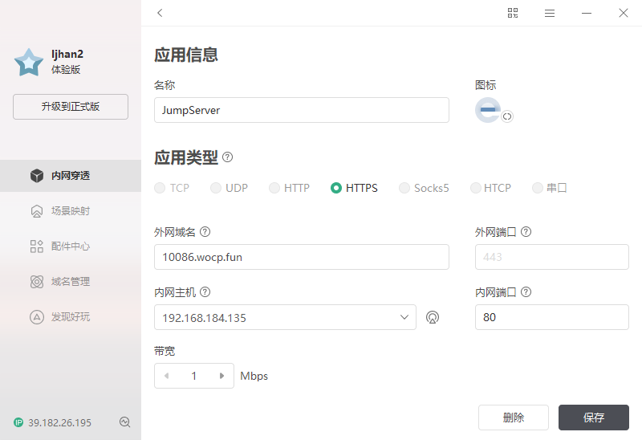Click the 外网域名 field 10086.wocp.fun
The width and height of the screenshot is (642, 440).
click(302, 257)
